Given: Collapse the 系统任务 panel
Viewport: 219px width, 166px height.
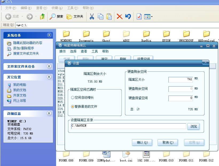Looking at the screenshot, I should 49,35.
